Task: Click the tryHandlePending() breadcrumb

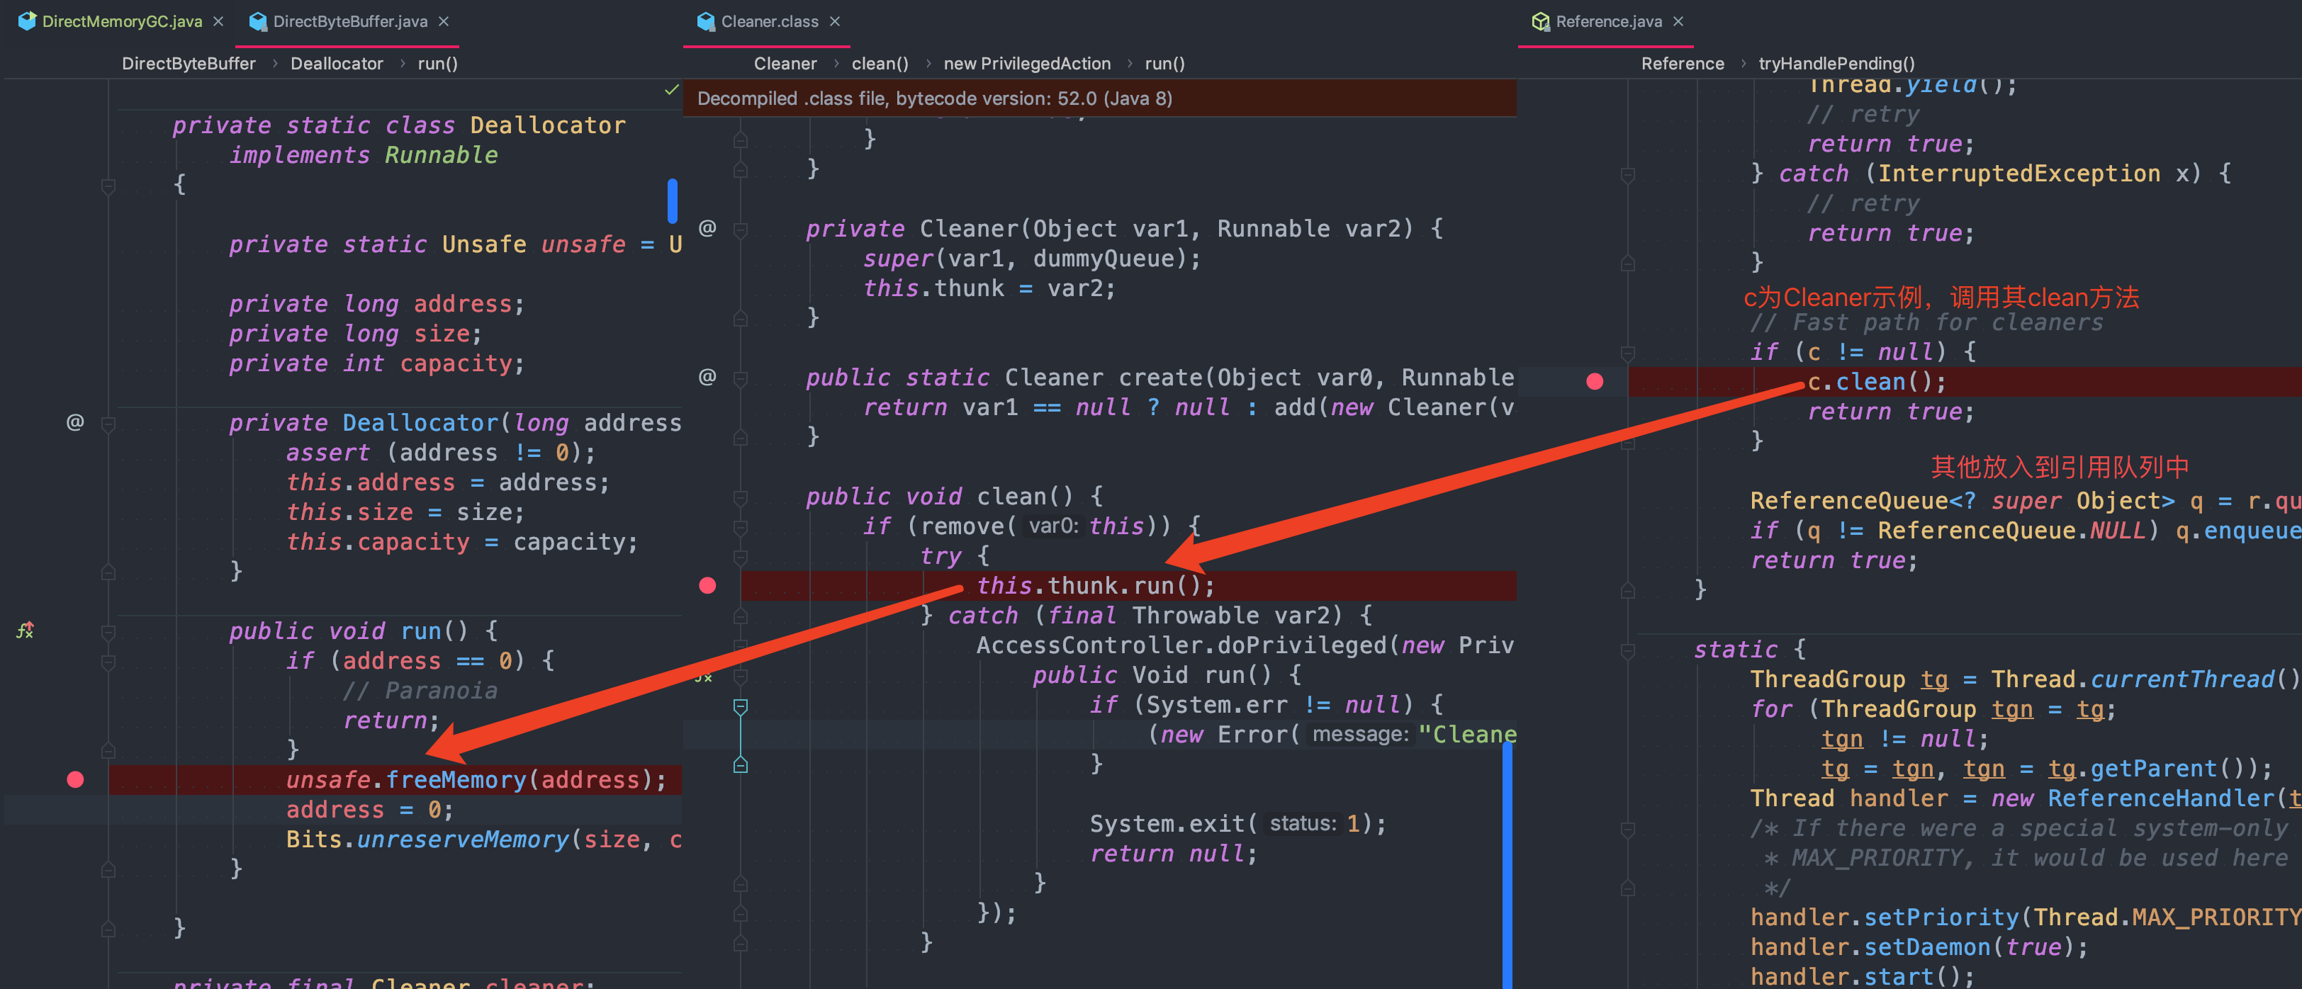Action: point(1836,64)
